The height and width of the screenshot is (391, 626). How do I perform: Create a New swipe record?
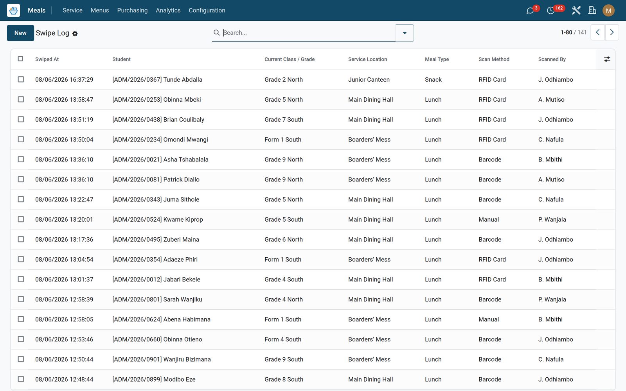(x=20, y=33)
